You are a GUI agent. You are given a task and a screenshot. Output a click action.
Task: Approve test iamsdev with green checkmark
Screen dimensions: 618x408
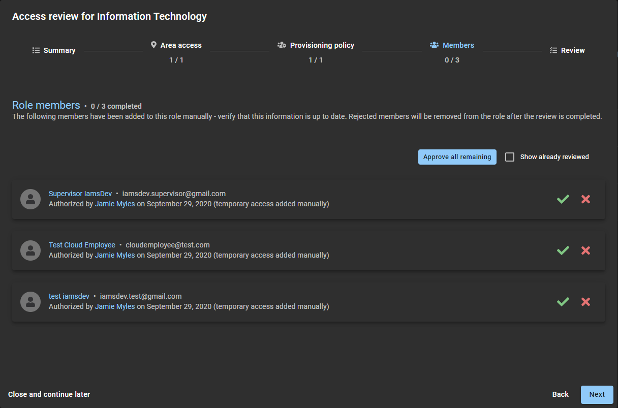coord(563,302)
